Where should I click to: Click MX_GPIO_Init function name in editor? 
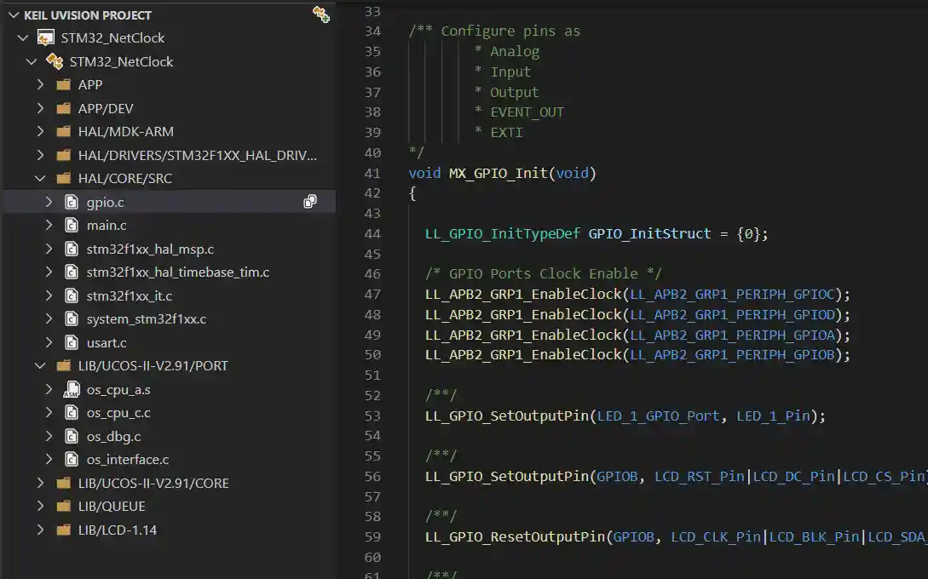pyautogui.click(x=499, y=173)
